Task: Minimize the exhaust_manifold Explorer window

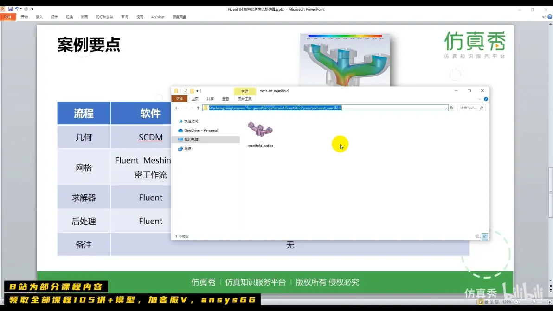Action: pos(456,90)
